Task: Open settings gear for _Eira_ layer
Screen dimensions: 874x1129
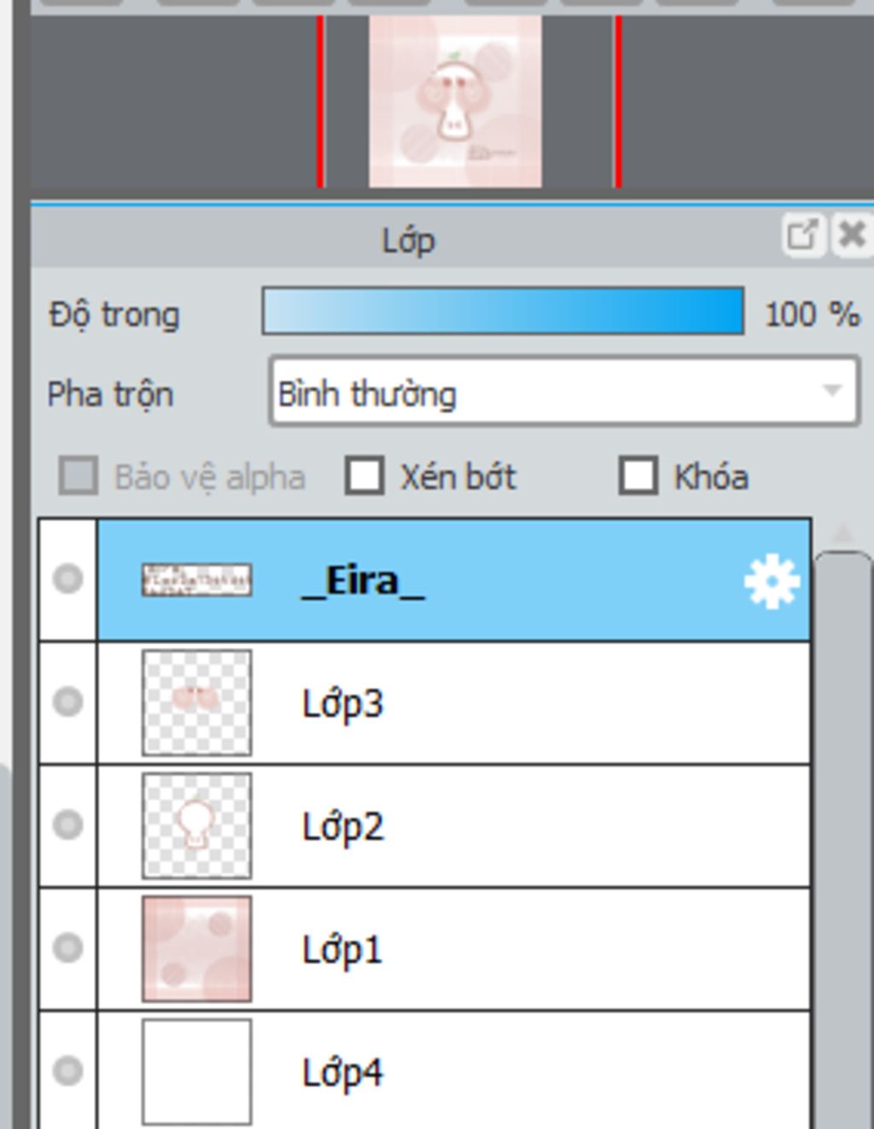Action: [772, 581]
